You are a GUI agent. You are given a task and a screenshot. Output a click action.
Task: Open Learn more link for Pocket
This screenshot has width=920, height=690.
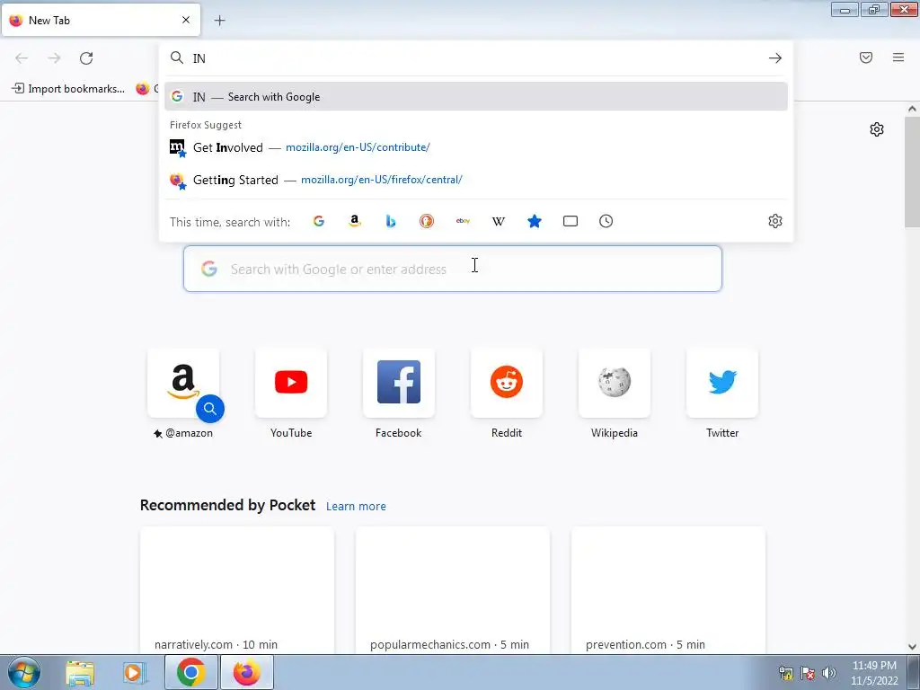356,507
